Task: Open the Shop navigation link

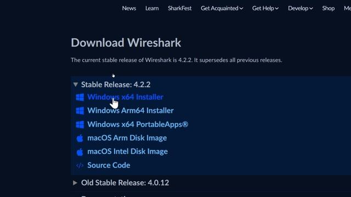Action: pos(329,8)
